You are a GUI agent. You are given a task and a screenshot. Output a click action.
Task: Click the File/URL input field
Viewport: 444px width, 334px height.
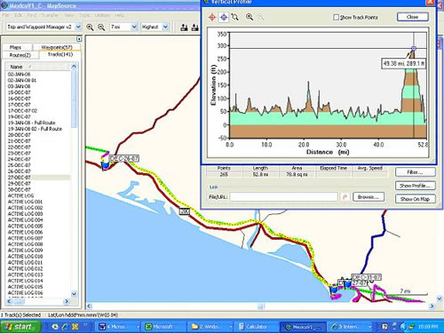283,197
